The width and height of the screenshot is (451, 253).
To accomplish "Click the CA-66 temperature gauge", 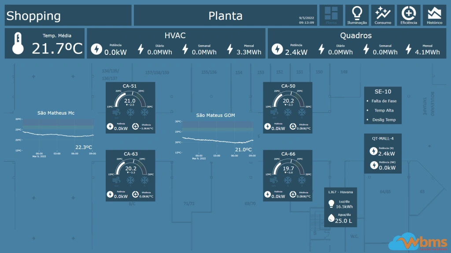I will [x=288, y=167].
